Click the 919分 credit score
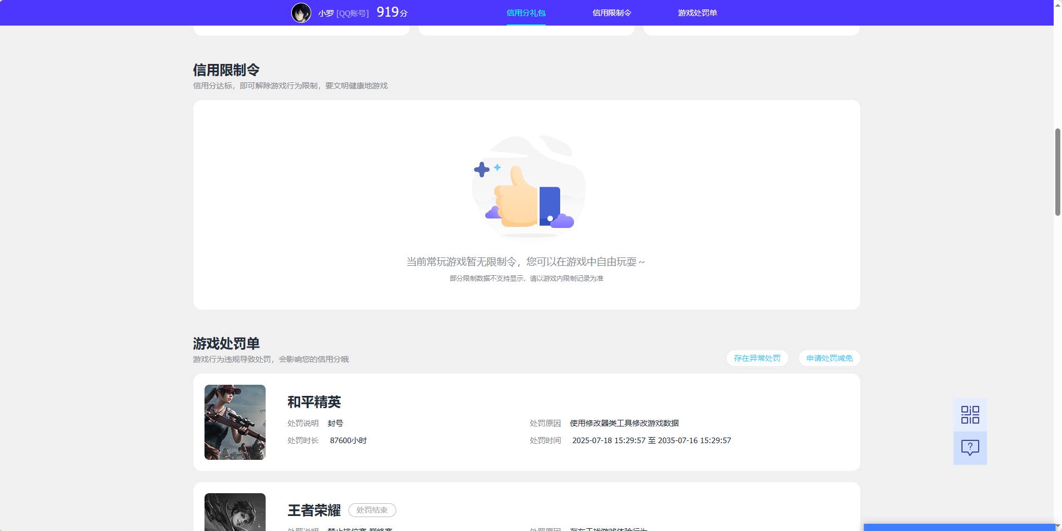This screenshot has width=1062, height=531. pos(392,12)
